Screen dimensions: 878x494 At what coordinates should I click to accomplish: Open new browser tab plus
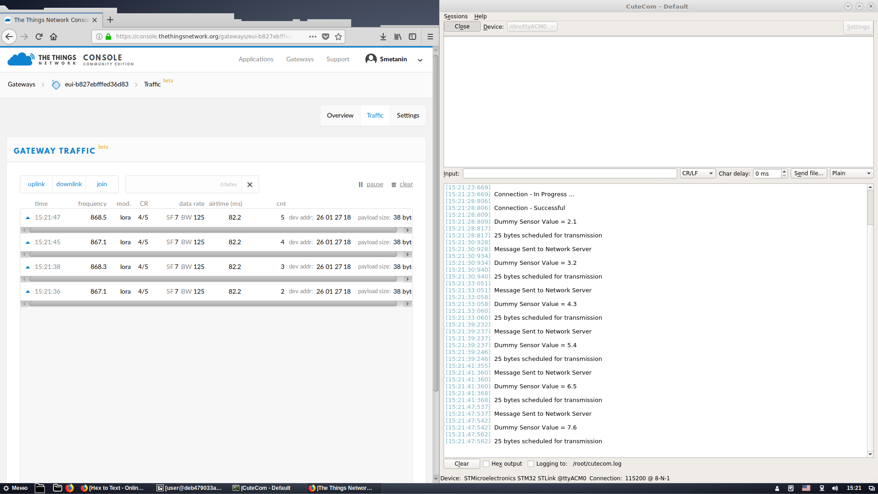pos(110,20)
